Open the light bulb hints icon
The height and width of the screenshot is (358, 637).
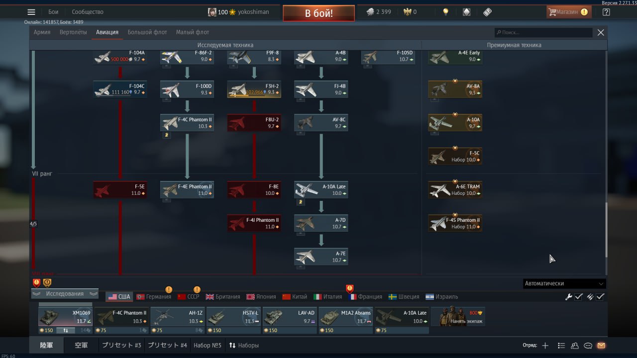pyautogui.click(x=446, y=12)
